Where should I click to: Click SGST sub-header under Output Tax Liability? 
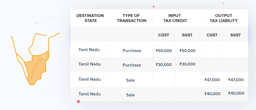click(x=235, y=35)
